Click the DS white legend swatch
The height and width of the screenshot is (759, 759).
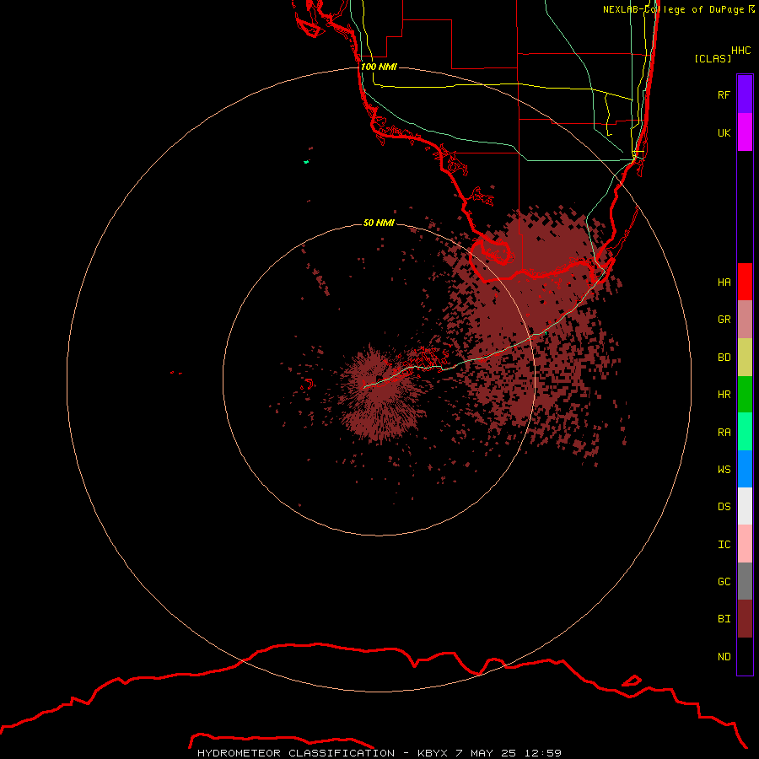click(x=745, y=506)
